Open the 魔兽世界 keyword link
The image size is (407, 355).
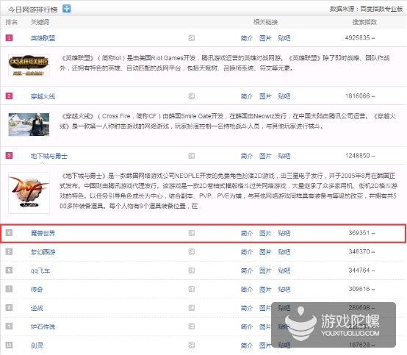(43, 233)
